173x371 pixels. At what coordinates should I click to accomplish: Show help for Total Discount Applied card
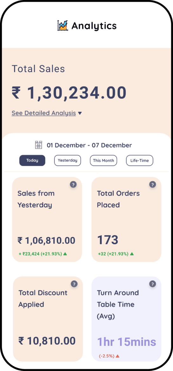[x=74, y=284]
